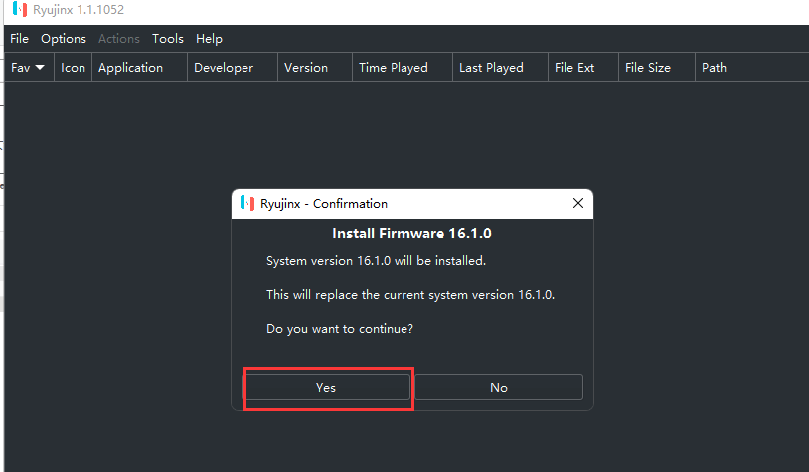The height and width of the screenshot is (472, 809).
Task: Close the Confirmation dialog
Action: pyautogui.click(x=578, y=204)
